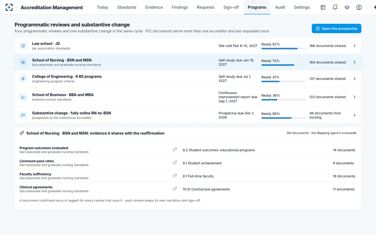The width and height of the screenshot is (376, 235).
Task: Click the lightning icon beside College of Engineering
Action: coord(23,79)
